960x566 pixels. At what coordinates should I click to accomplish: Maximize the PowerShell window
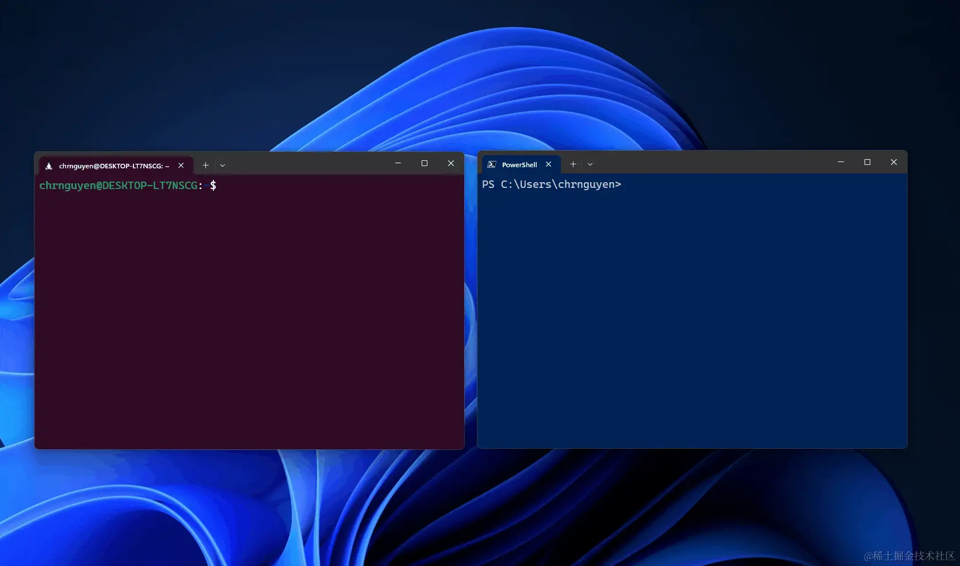867,162
